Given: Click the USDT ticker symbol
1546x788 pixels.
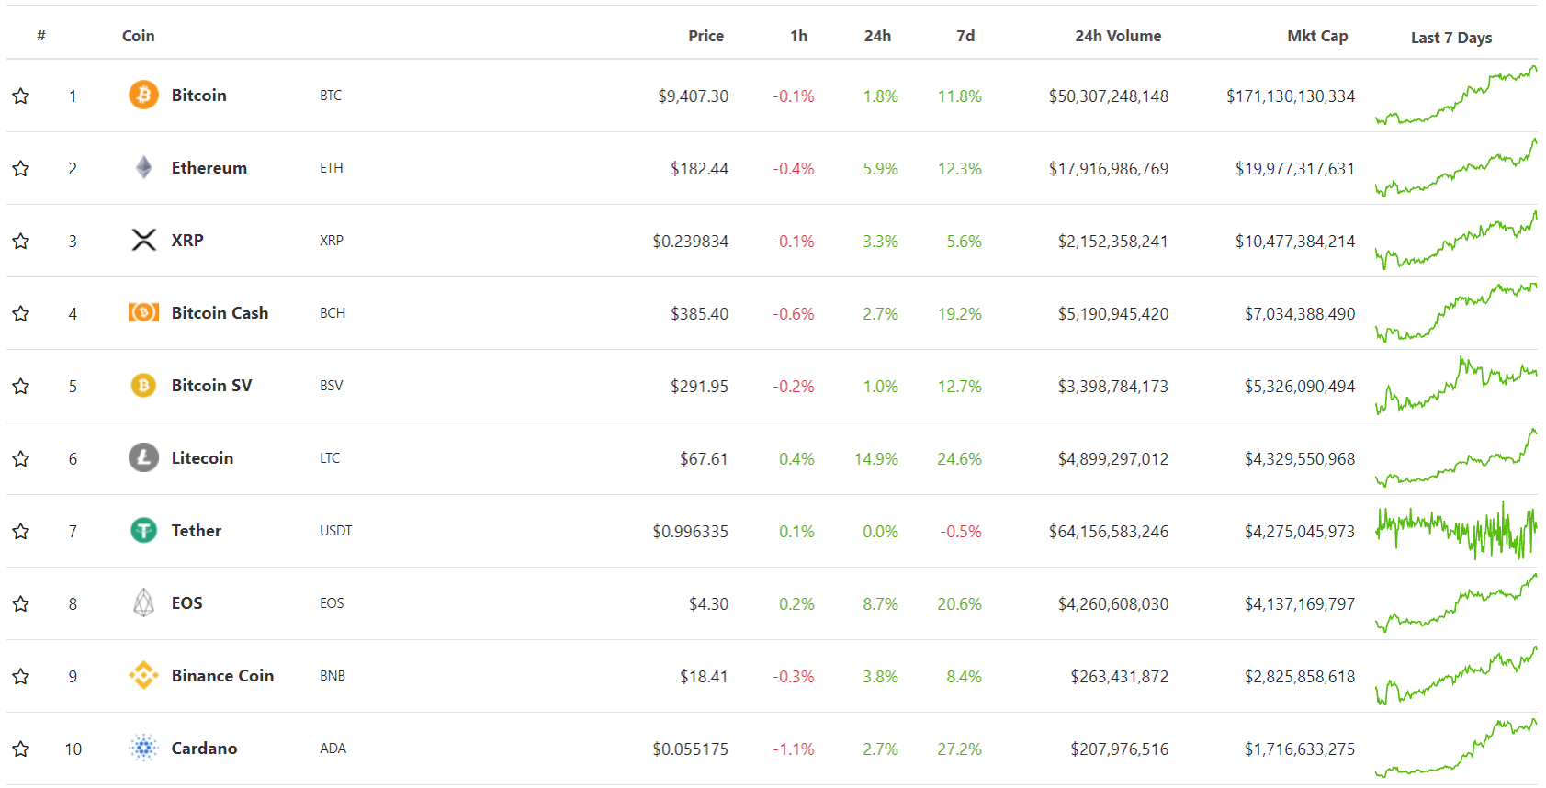Looking at the screenshot, I should (x=336, y=531).
